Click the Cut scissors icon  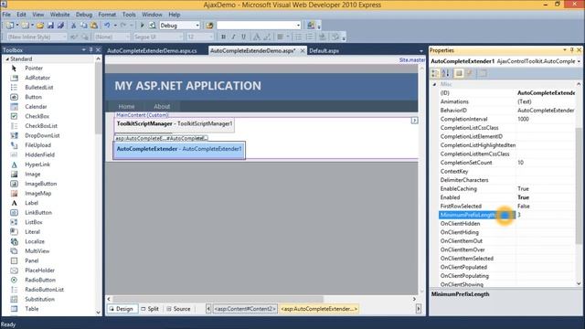point(73,26)
